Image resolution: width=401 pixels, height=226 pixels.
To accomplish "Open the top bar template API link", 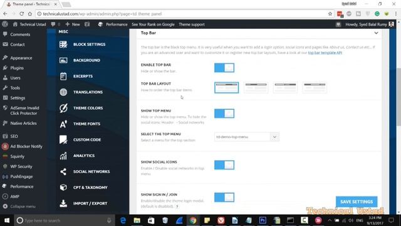I will tap(325, 53).
